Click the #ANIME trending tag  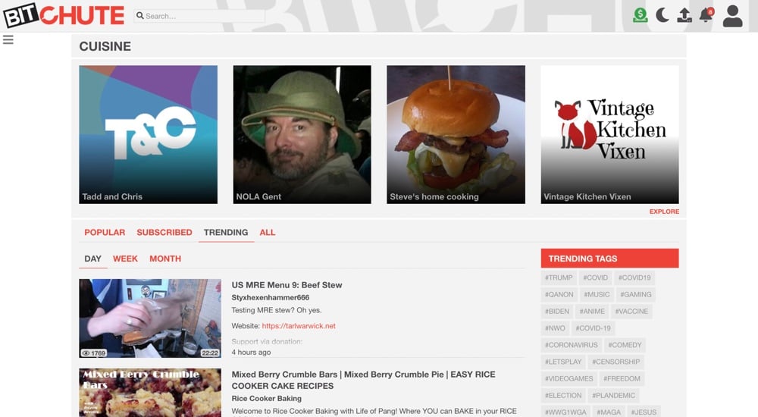coord(592,312)
